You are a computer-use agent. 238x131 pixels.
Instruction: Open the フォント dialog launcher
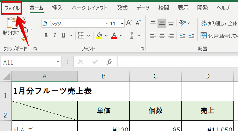[142, 49]
